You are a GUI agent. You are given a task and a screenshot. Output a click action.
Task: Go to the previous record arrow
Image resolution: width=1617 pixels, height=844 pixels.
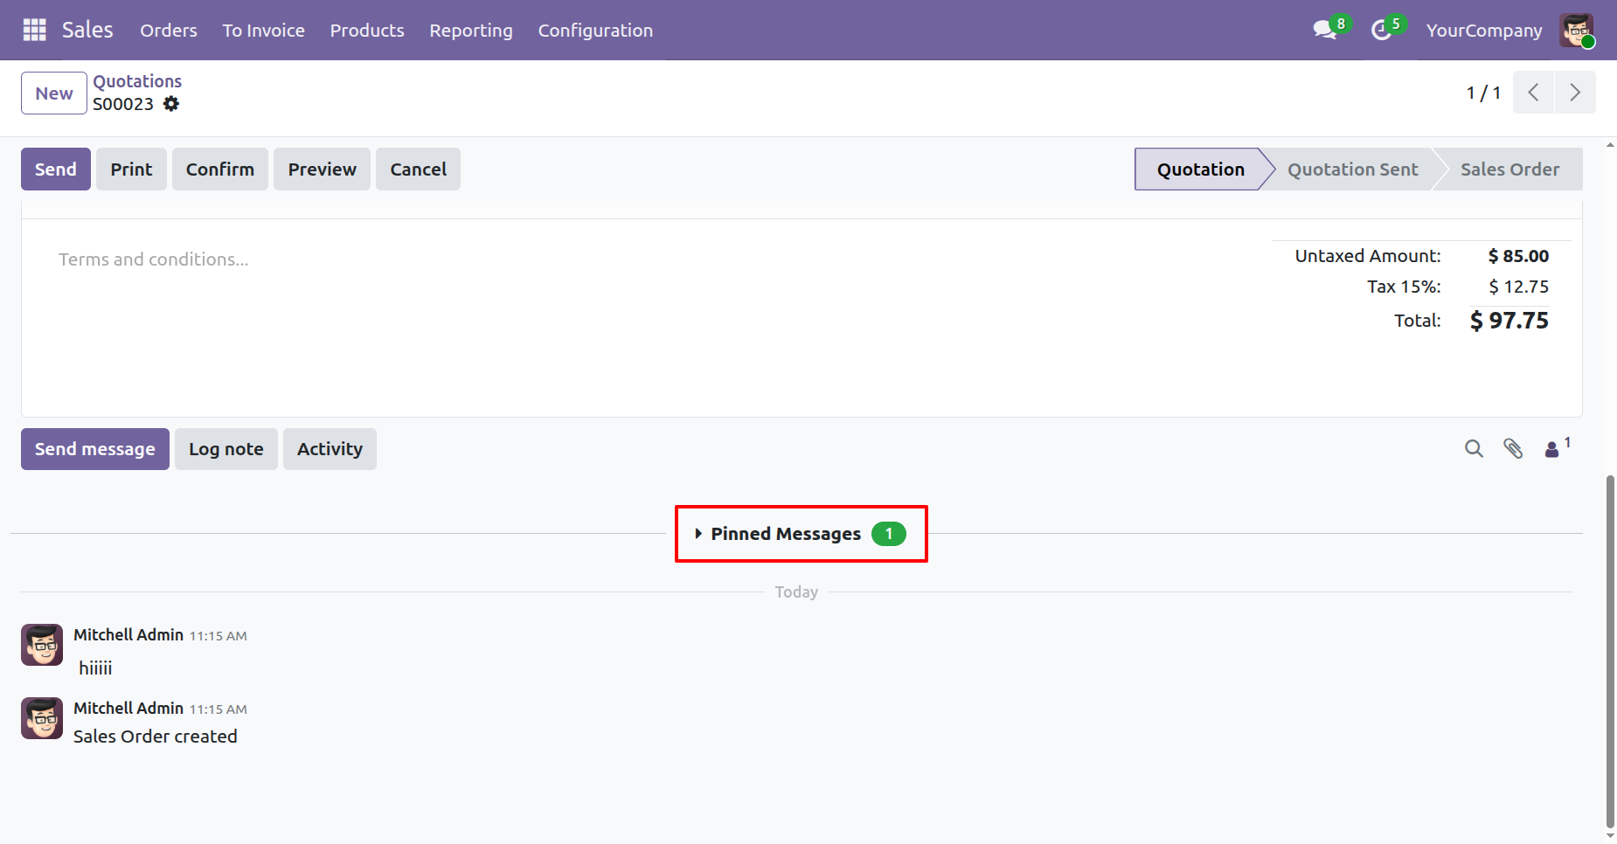[x=1533, y=93]
